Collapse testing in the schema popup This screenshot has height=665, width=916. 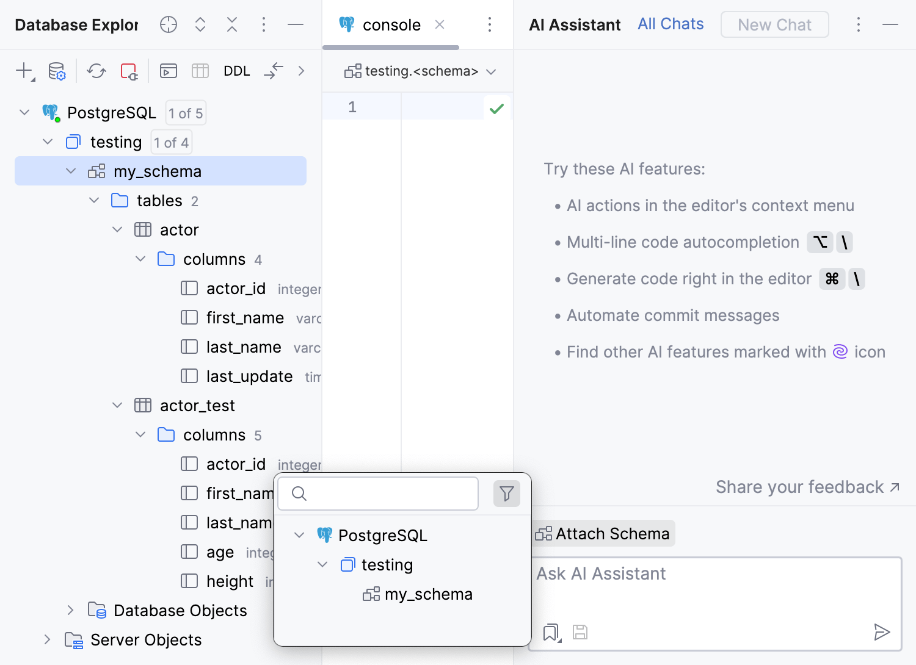322,564
